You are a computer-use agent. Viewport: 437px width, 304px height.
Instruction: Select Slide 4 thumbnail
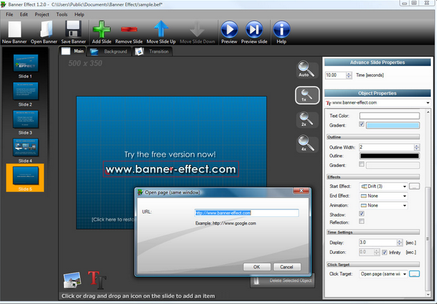coord(25,147)
